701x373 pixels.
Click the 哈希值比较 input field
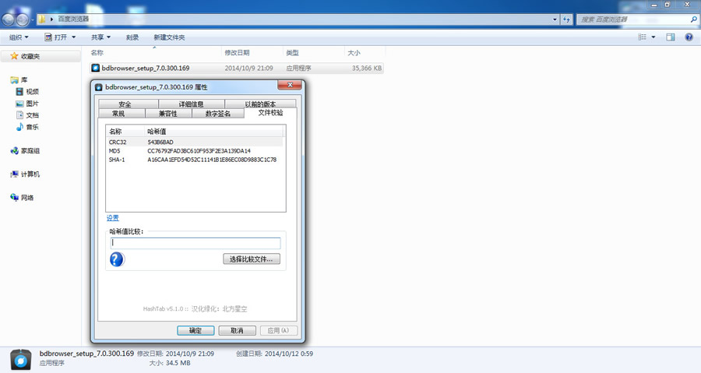click(196, 243)
